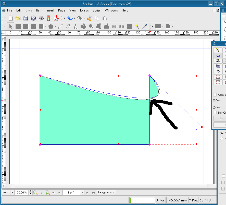The width and height of the screenshot is (226, 205).
Task: Open the Insert menu
Action: coord(50,10)
